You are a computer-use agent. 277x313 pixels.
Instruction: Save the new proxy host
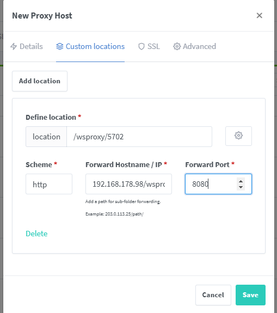250,295
